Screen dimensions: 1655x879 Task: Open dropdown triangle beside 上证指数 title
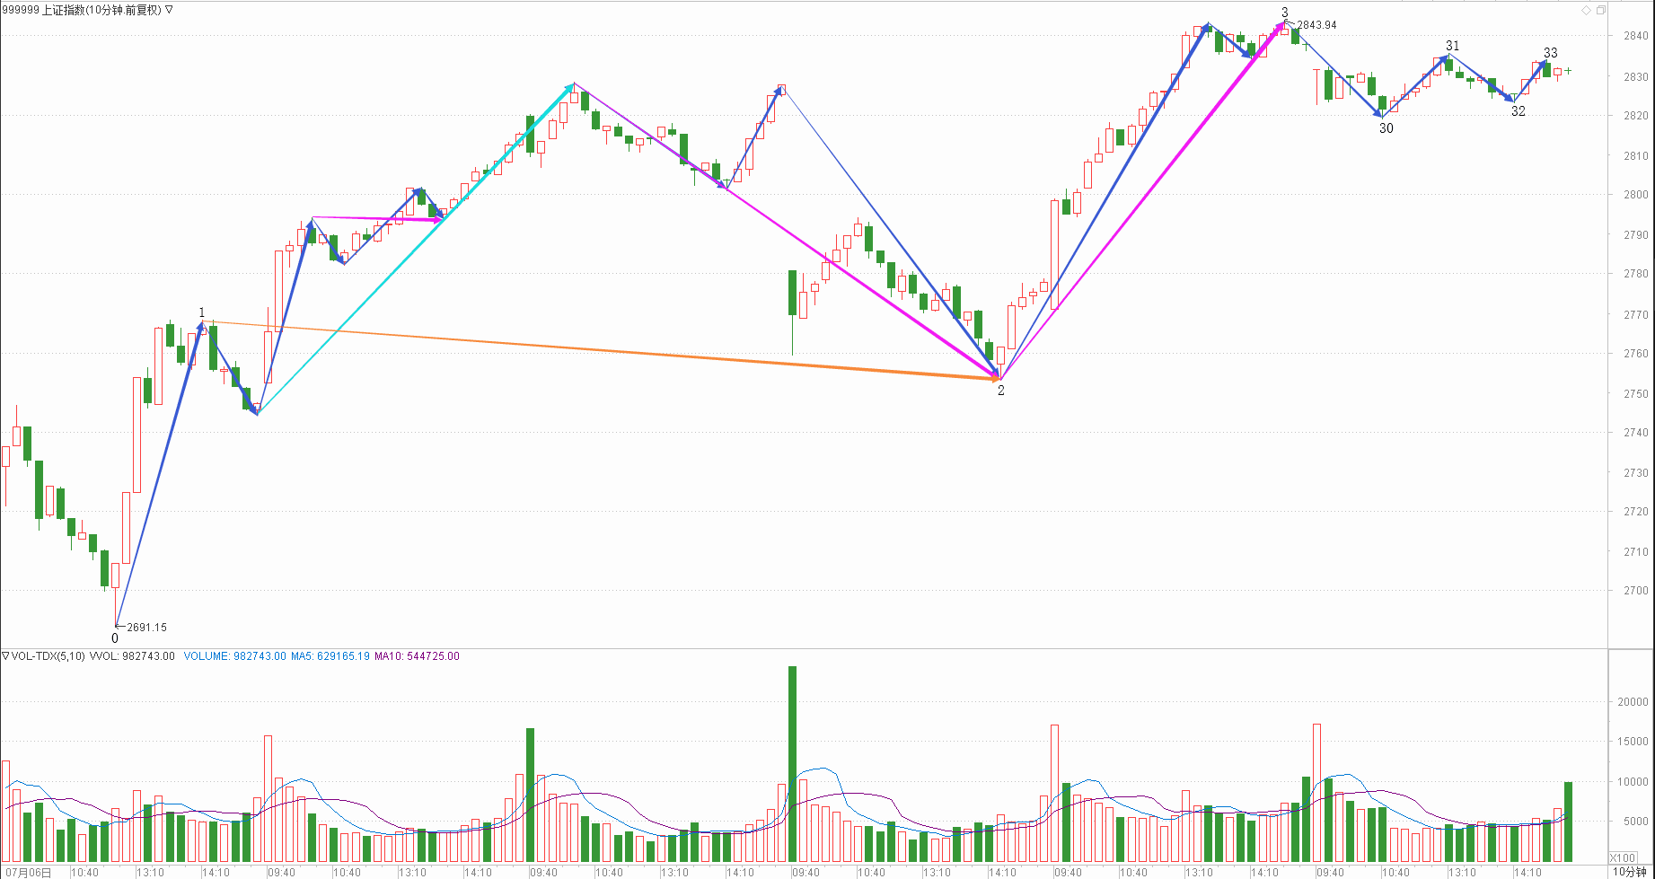pos(170,10)
